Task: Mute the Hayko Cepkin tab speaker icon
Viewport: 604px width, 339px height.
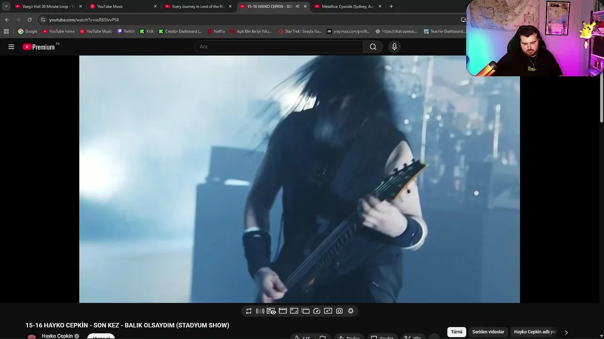Action: [297, 7]
